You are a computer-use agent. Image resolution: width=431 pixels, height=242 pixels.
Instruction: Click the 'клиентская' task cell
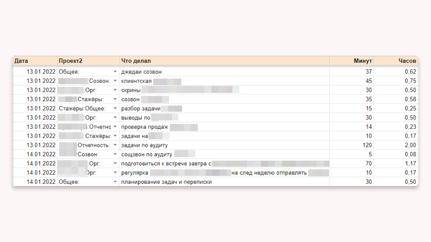[x=224, y=81]
